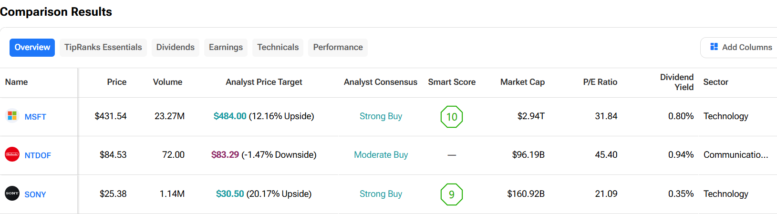Click the Add Columns grid icon
The width and height of the screenshot is (777, 214).
tap(714, 47)
